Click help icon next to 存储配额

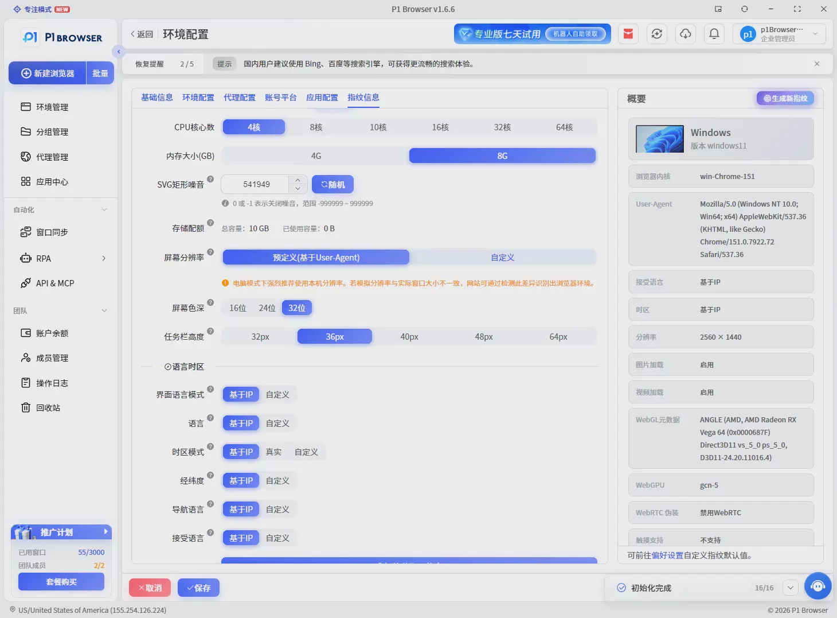click(x=210, y=223)
